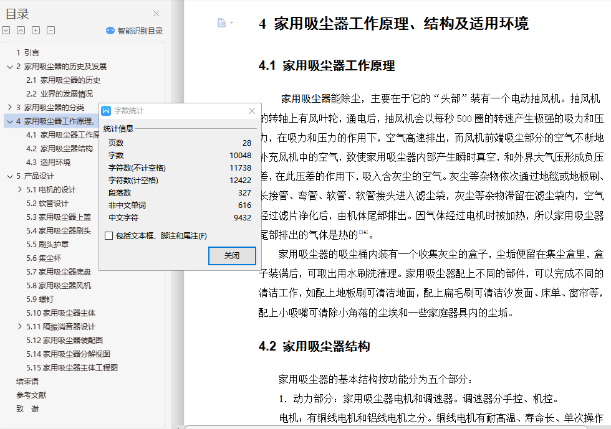
Task: Click 智能识别目录 smart TOC button
Action: 135,31
